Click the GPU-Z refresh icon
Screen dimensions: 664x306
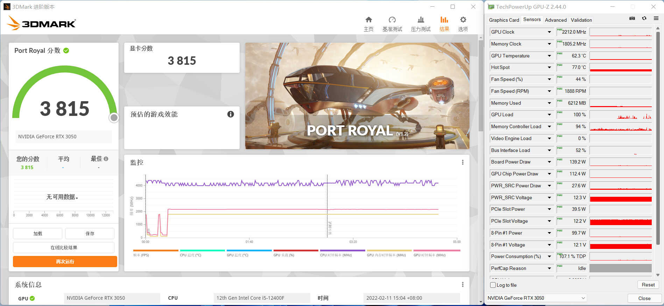(644, 19)
